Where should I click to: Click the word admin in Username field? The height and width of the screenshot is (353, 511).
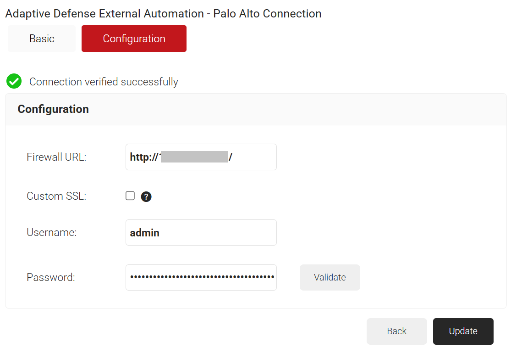(x=144, y=233)
